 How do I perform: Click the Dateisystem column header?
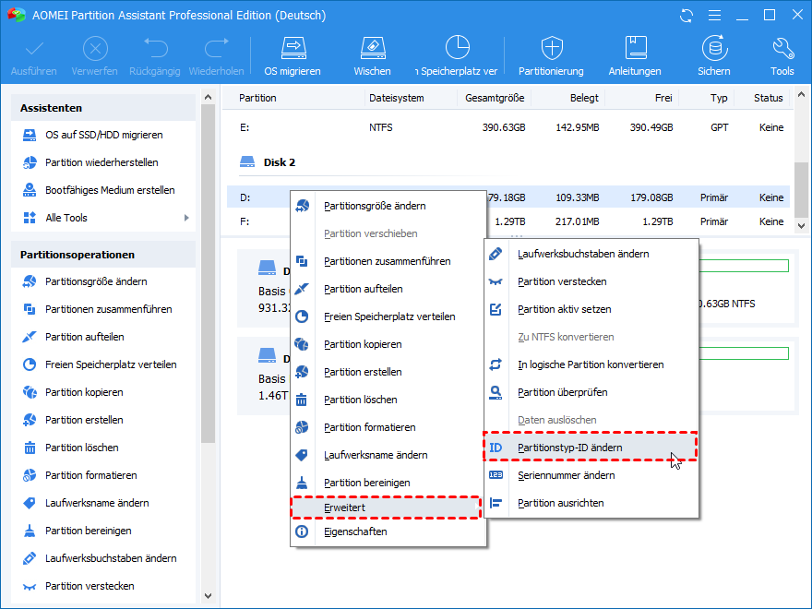[x=396, y=98]
